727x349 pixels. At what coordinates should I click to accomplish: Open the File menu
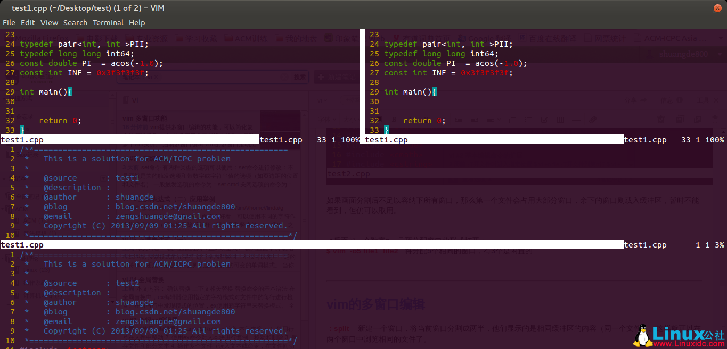click(x=9, y=23)
